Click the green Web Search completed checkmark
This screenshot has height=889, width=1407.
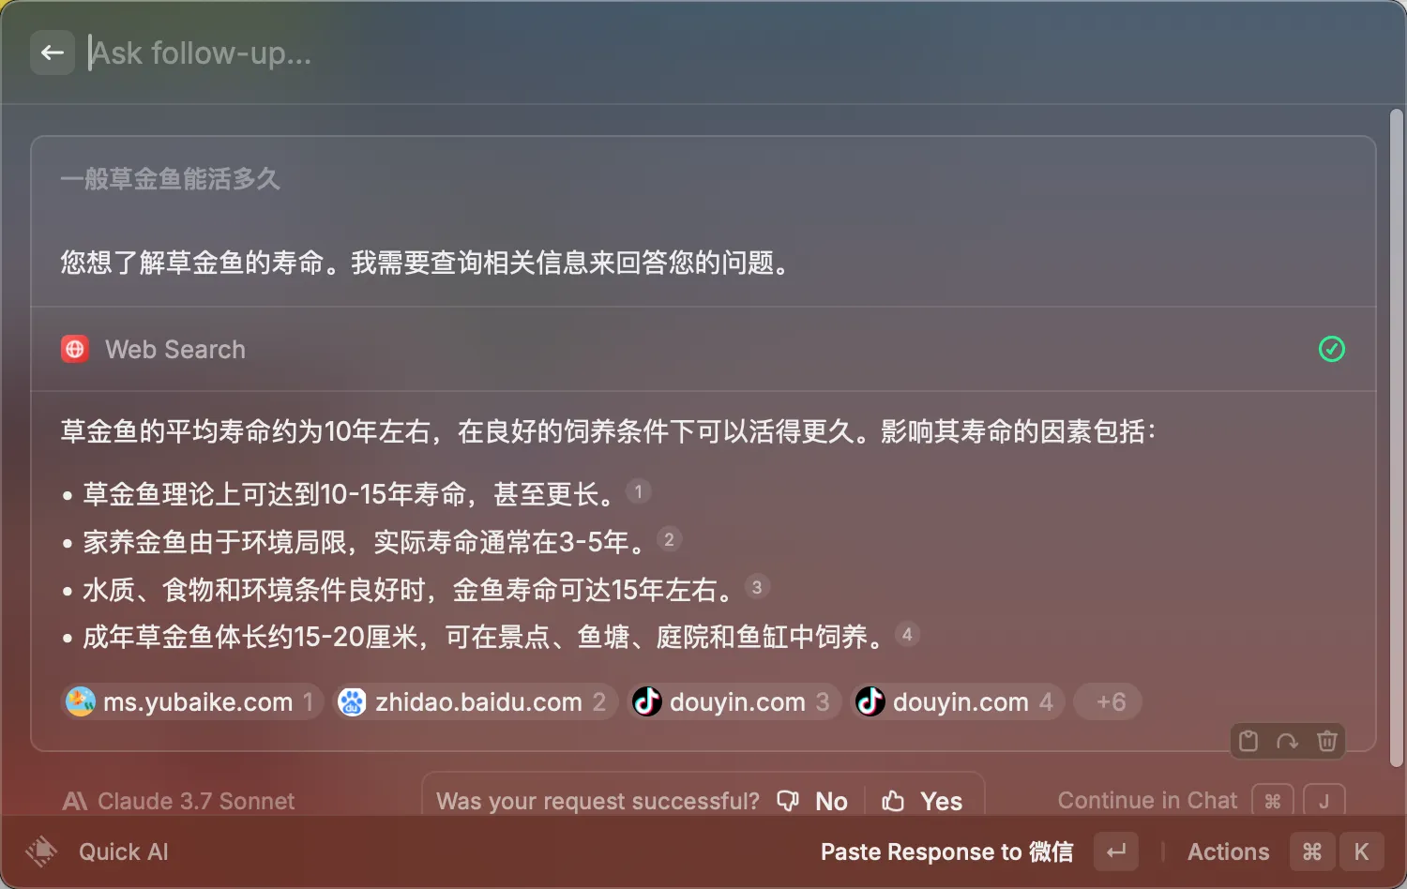coord(1331,349)
